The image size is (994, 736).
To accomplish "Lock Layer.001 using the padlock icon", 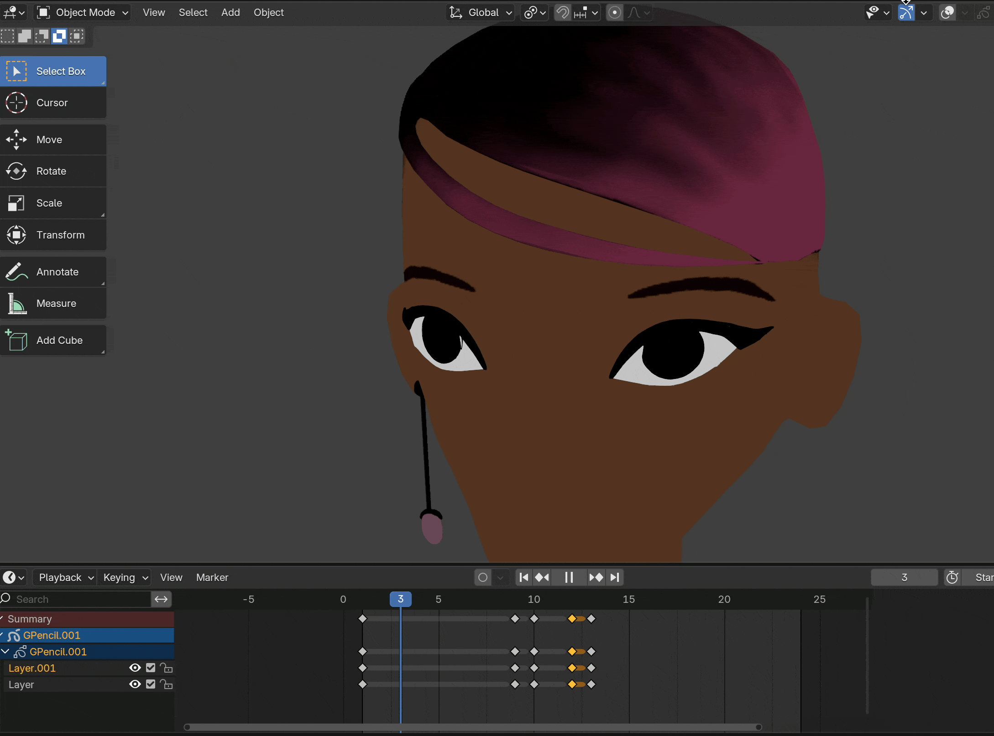I will pos(167,669).
